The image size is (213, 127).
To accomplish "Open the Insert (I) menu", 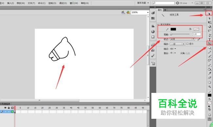I will pos(10,3).
